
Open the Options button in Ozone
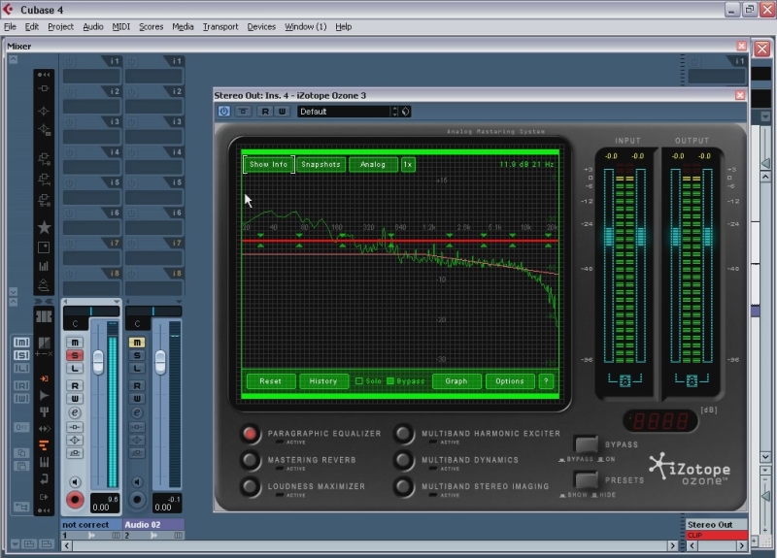point(510,381)
